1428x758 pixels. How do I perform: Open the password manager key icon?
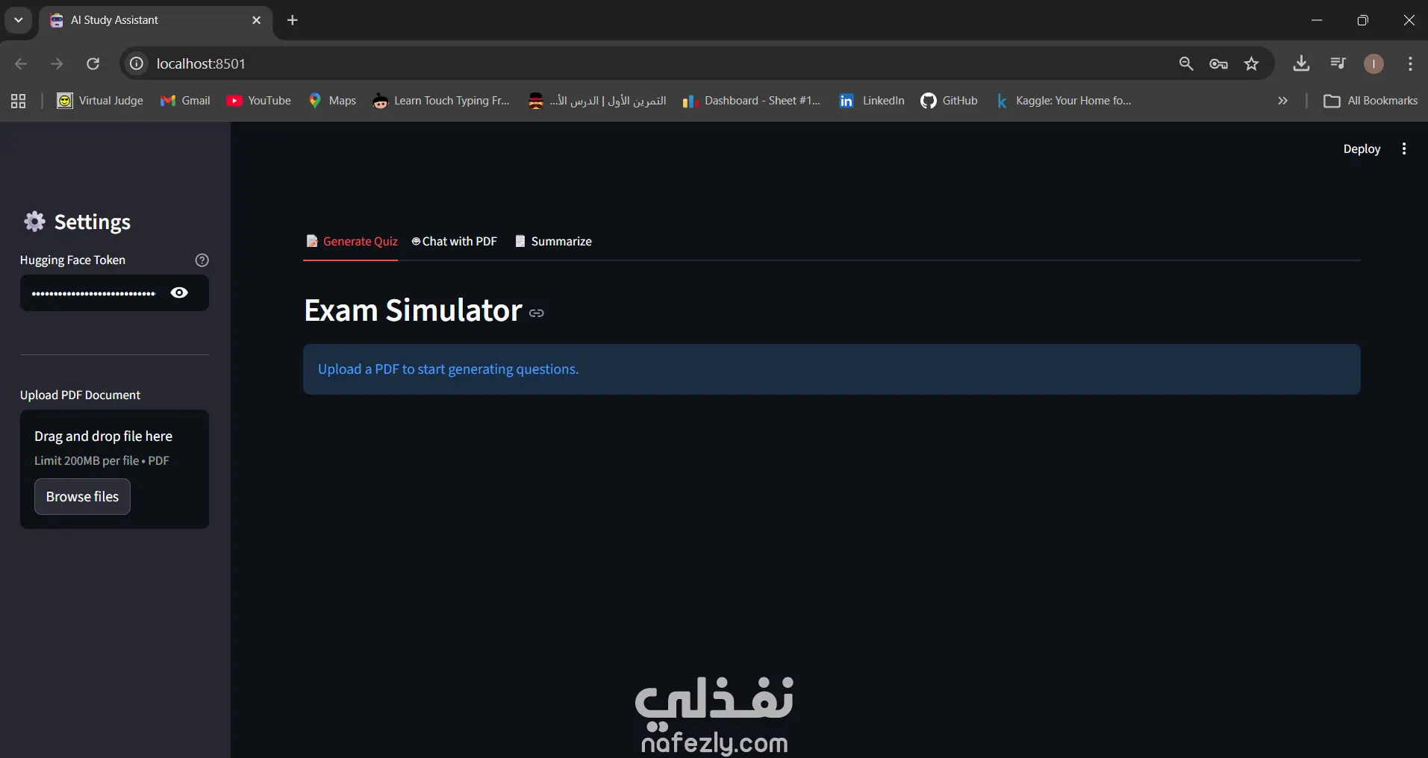pos(1219,63)
